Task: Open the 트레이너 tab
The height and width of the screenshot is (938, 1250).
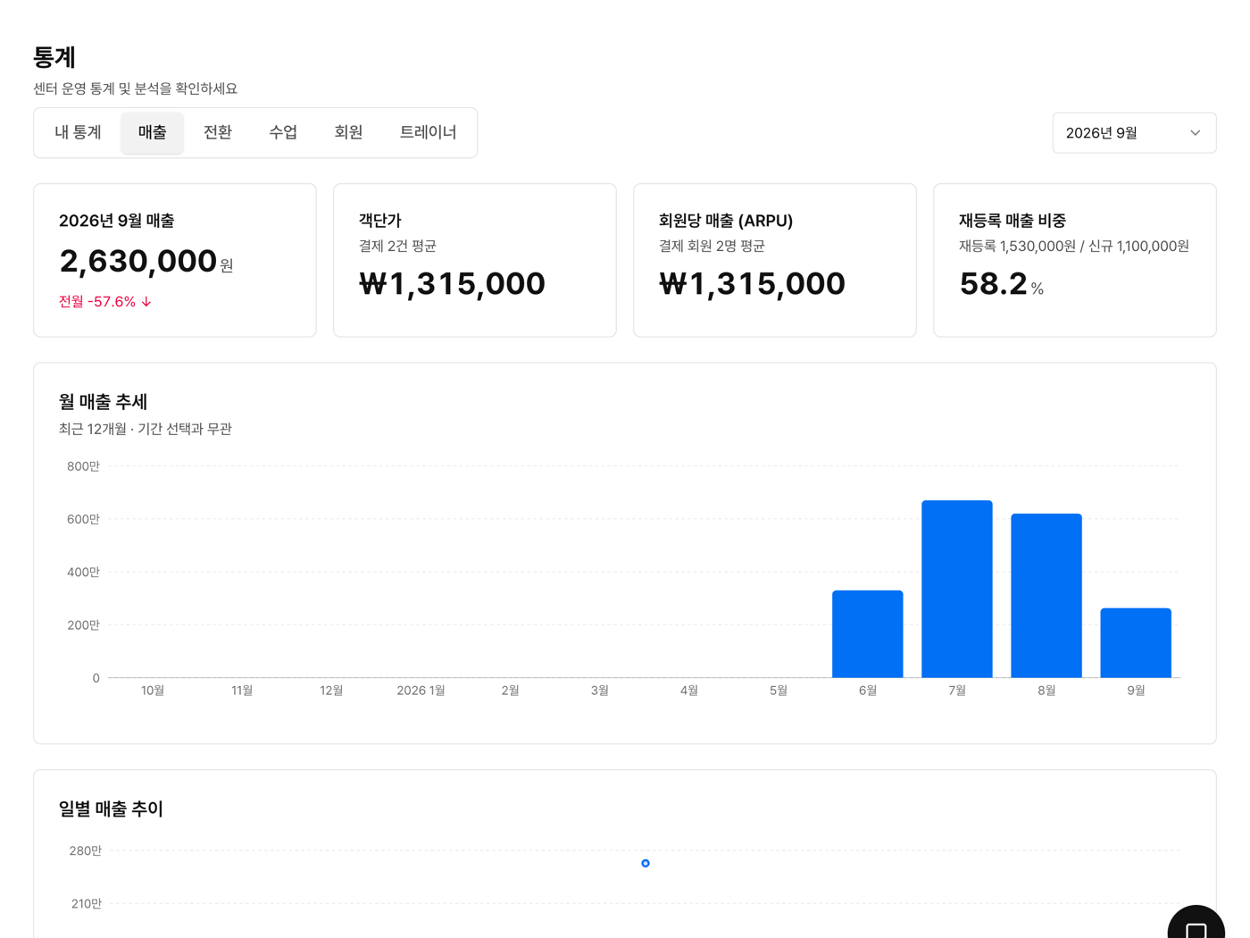Action: [428, 132]
